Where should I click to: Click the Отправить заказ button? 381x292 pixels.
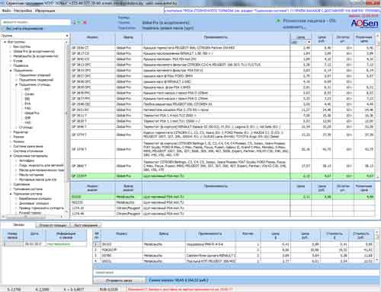[x=119, y=281]
